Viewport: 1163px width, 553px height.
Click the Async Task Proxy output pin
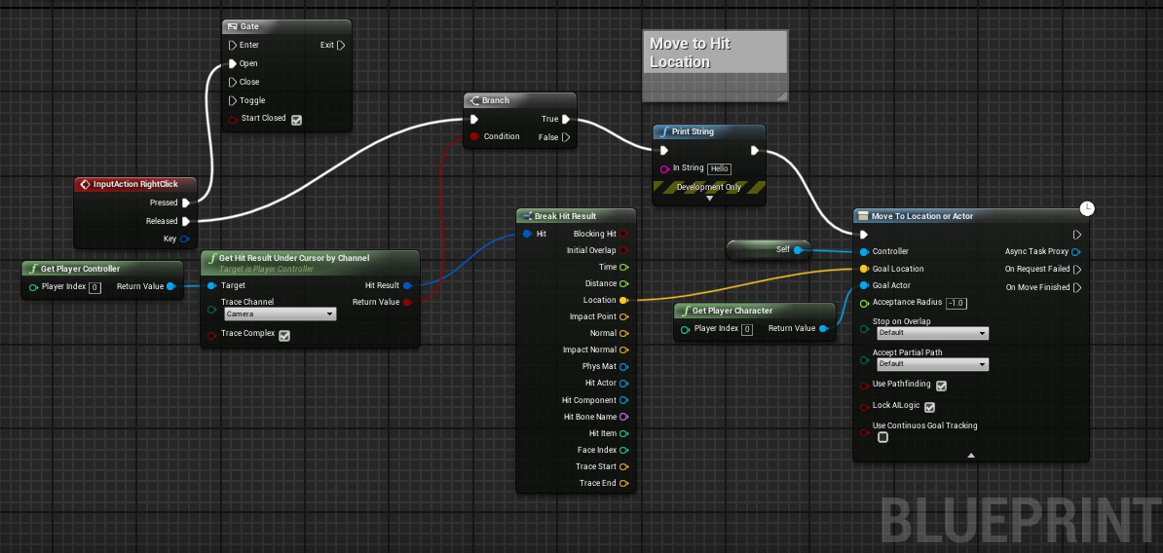click(x=1077, y=251)
